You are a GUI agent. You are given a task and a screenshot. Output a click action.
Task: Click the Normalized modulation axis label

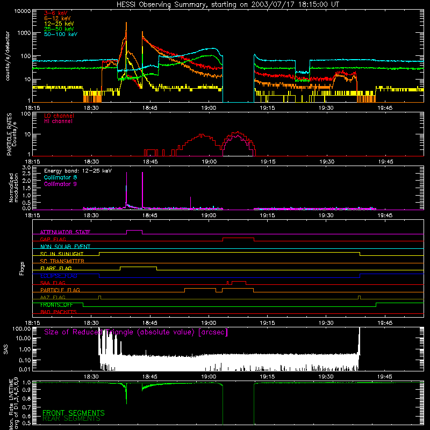click(13, 188)
